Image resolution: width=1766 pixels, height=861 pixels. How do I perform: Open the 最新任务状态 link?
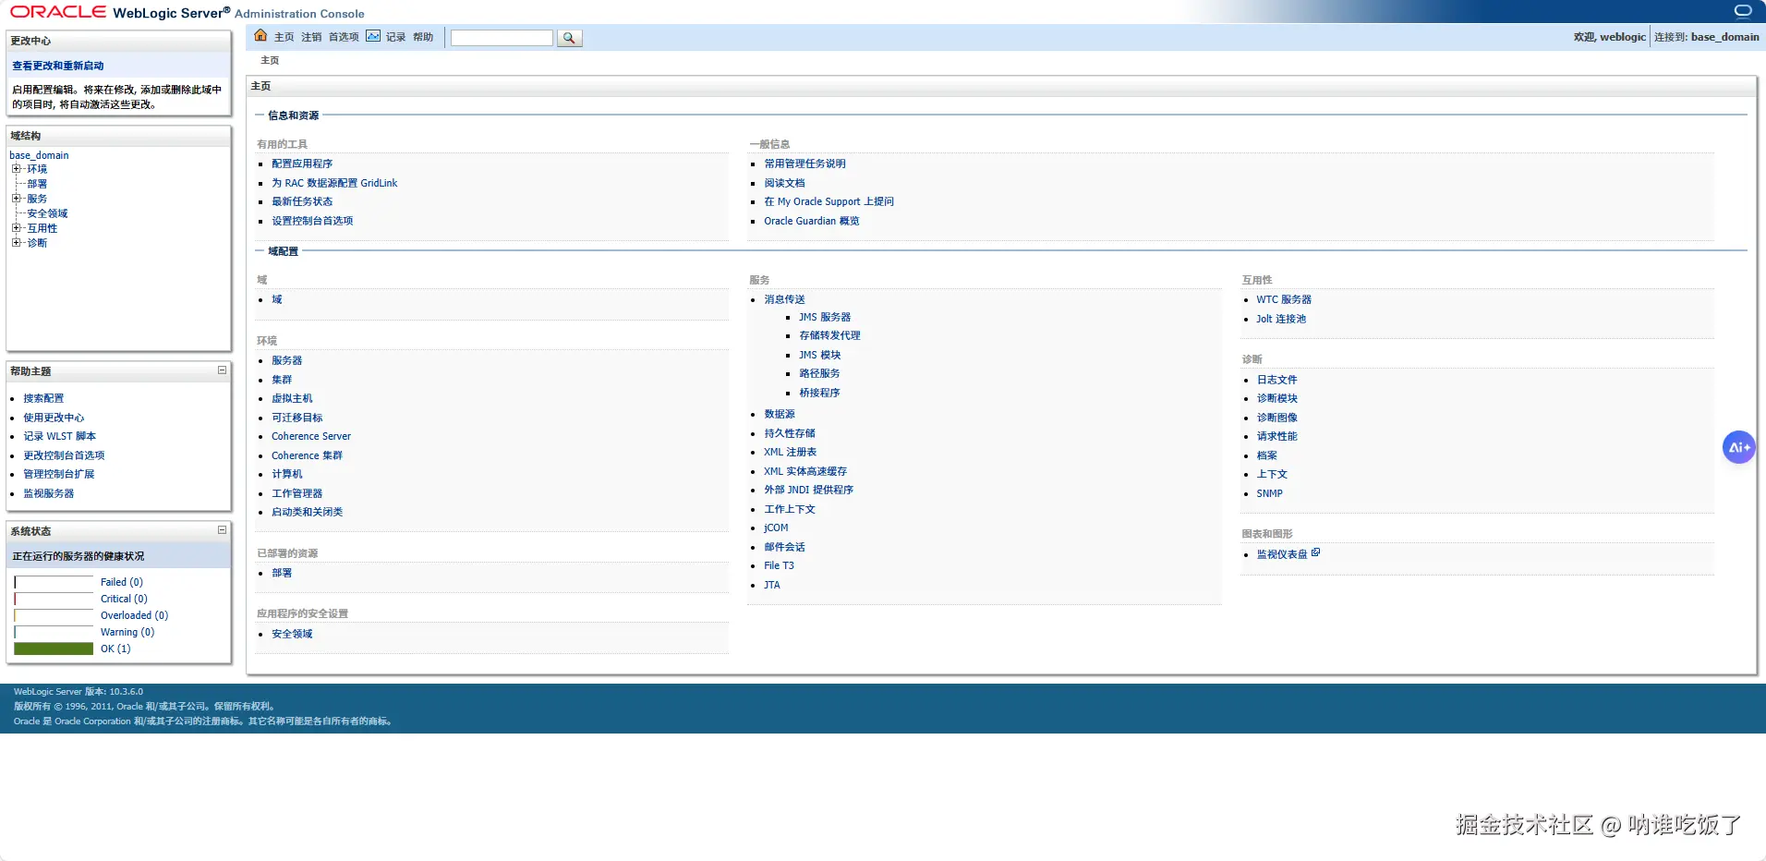pyautogui.click(x=302, y=201)
